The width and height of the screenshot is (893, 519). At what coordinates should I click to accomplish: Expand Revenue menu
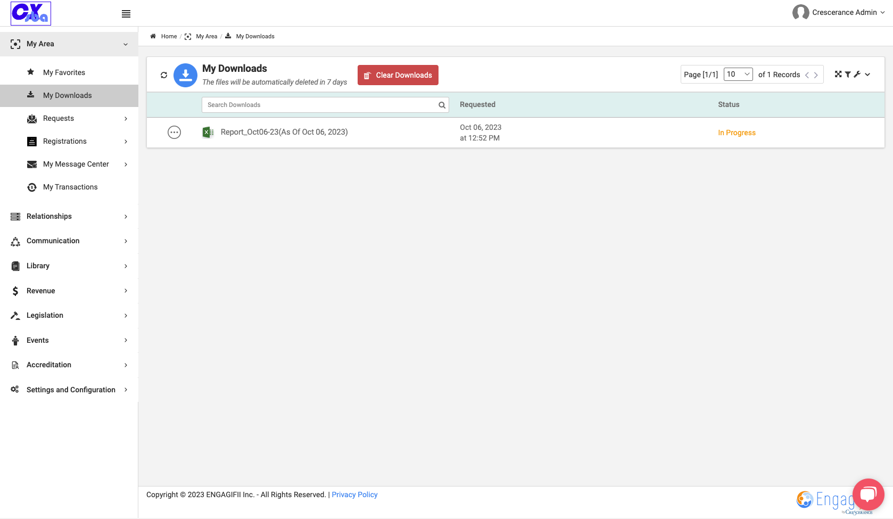point(69,291)
